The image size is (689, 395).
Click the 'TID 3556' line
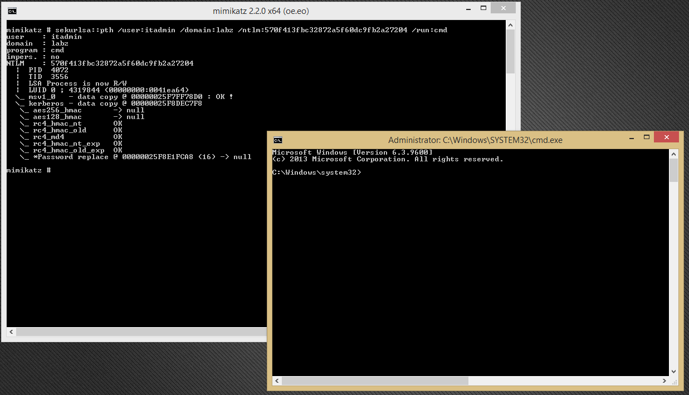[42, 77]
